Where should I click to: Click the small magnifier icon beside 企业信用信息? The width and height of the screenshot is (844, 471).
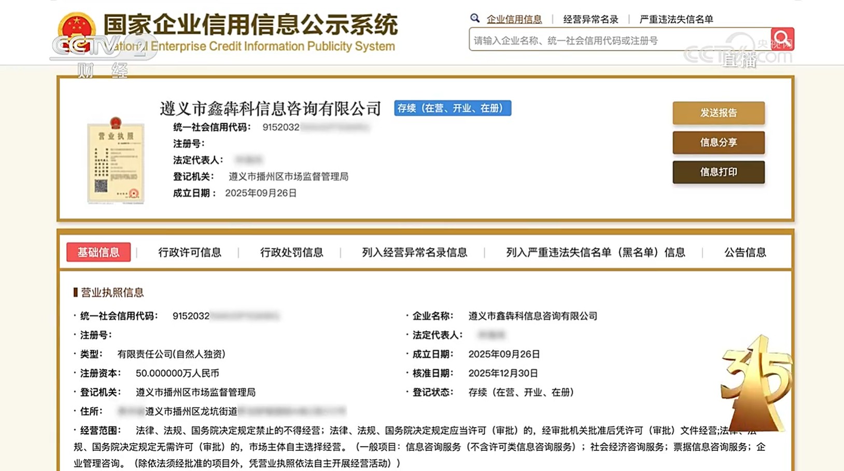tap(474, 19)
